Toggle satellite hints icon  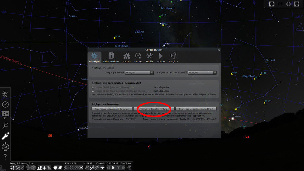click(102, 168)
